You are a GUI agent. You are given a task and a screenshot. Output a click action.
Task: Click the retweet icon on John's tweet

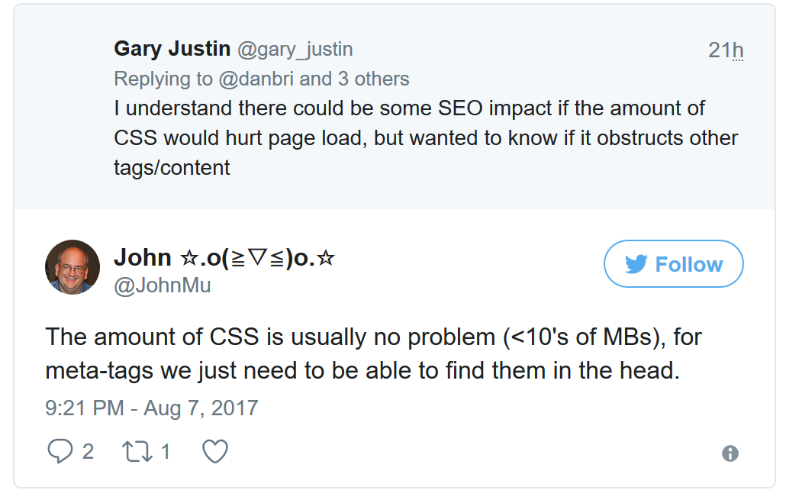[x=138, y=450]
